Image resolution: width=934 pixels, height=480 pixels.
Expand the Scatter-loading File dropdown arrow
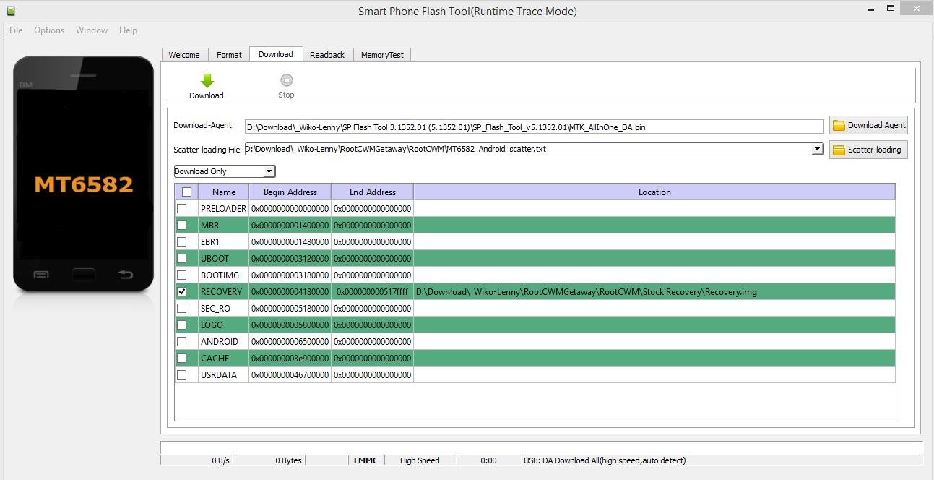[x=817, y=149]
